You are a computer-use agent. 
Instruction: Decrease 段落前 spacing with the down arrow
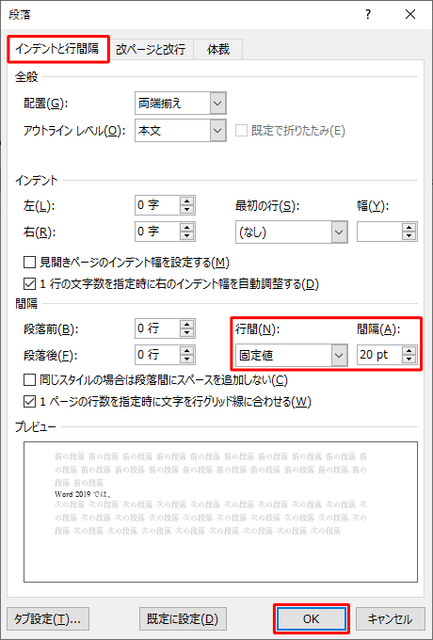click(187, 332)
